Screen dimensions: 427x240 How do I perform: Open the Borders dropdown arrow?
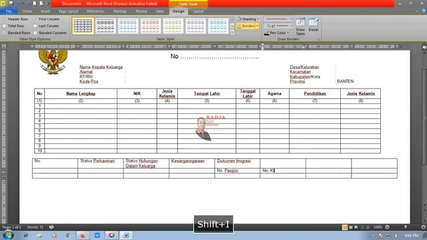coord(258,26)
